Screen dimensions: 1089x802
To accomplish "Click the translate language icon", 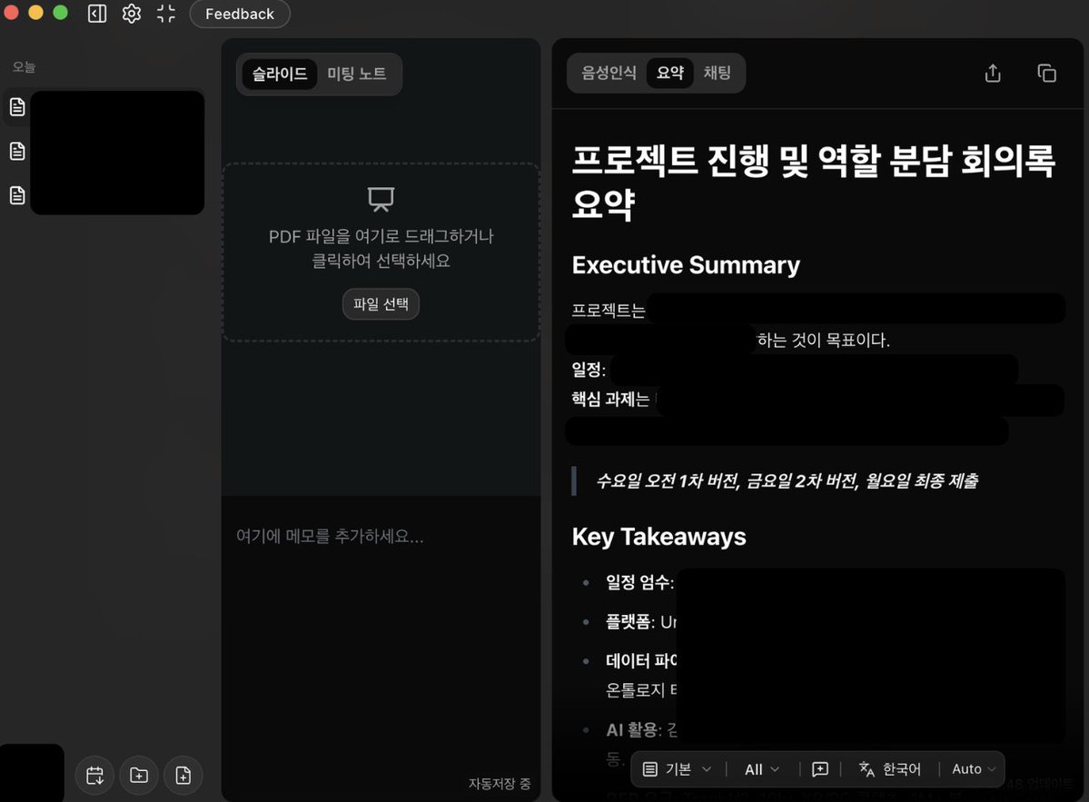I will [866, 768].
